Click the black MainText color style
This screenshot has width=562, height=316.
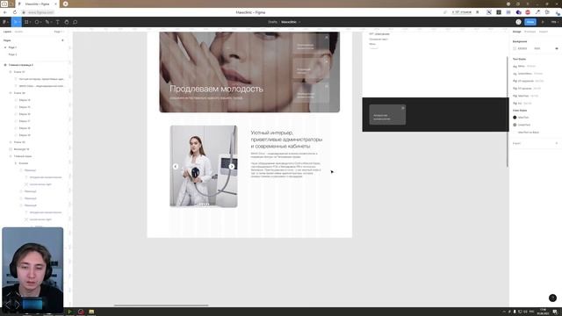click(x=515, y=118)
